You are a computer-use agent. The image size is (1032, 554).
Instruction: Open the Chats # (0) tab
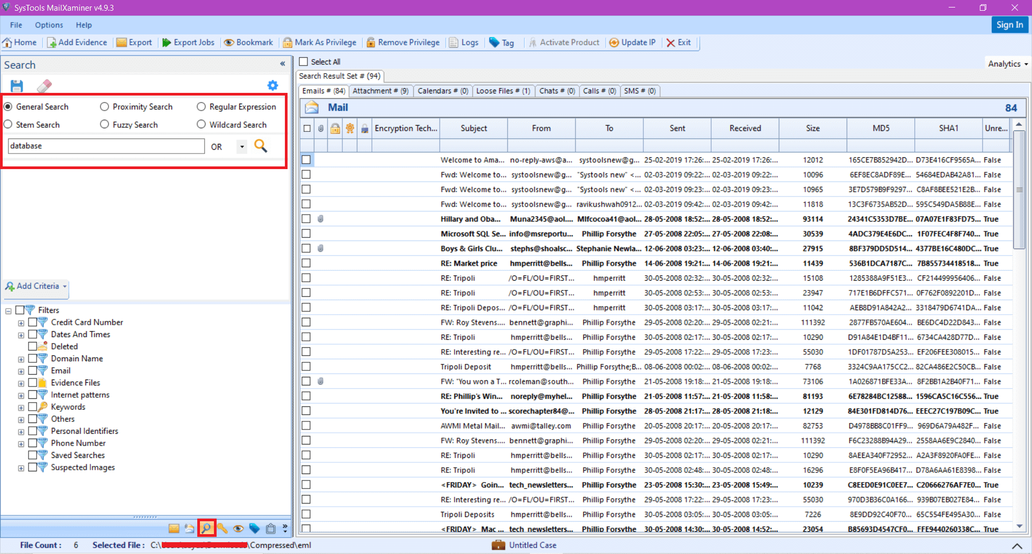[x=557, y=91]
